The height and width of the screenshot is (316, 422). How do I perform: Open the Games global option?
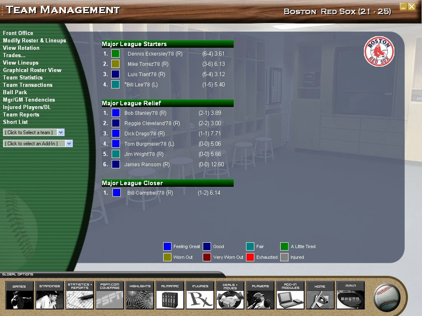tap(19, 295)
